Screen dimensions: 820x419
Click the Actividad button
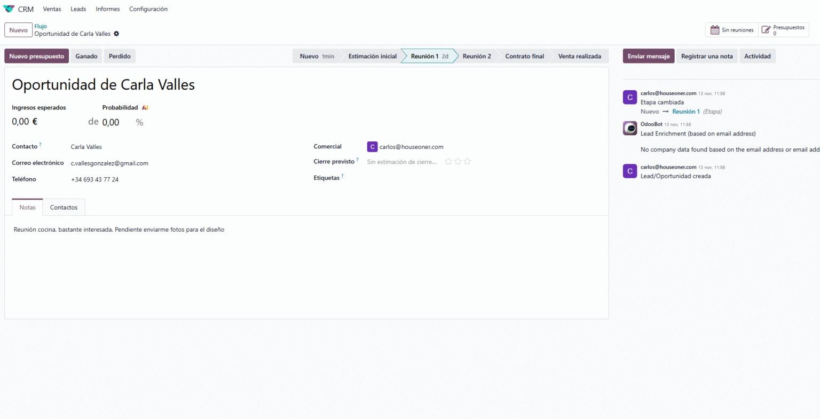(758, 56)
